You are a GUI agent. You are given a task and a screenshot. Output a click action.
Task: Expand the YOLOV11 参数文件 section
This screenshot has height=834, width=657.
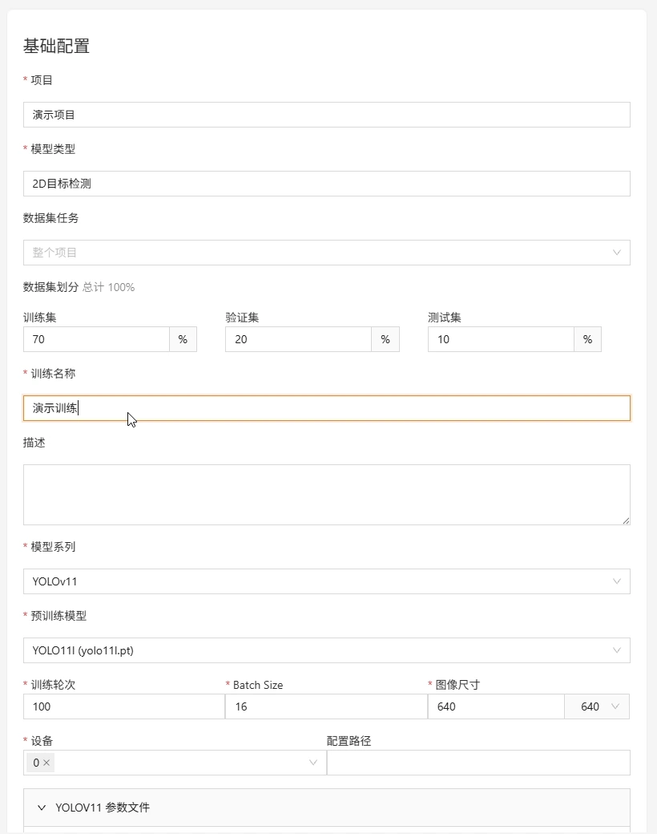326,808
